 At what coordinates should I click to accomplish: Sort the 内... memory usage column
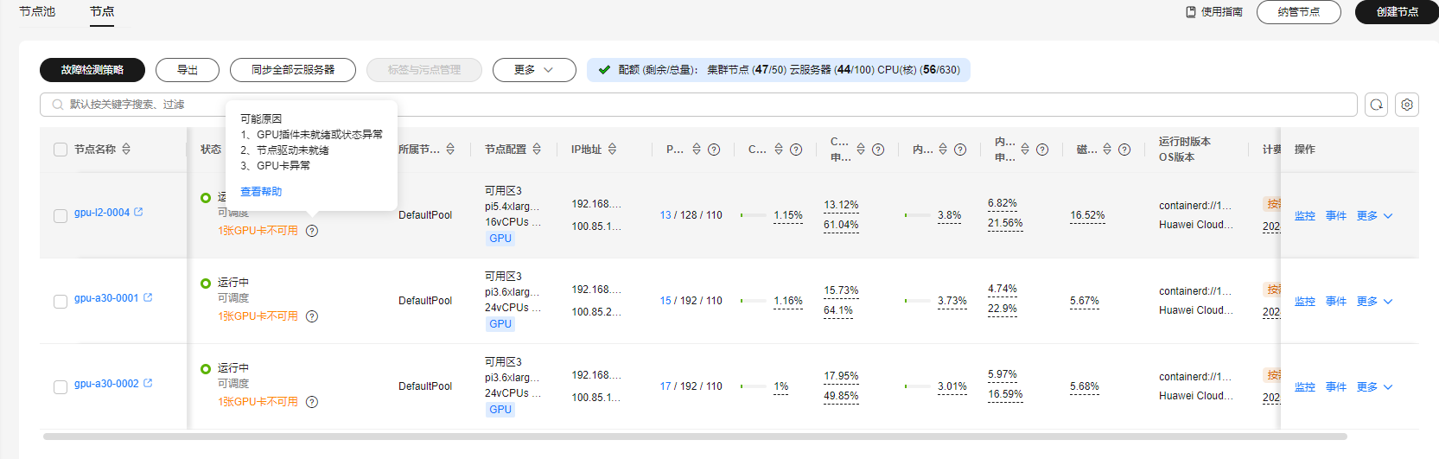coord(943,150)
